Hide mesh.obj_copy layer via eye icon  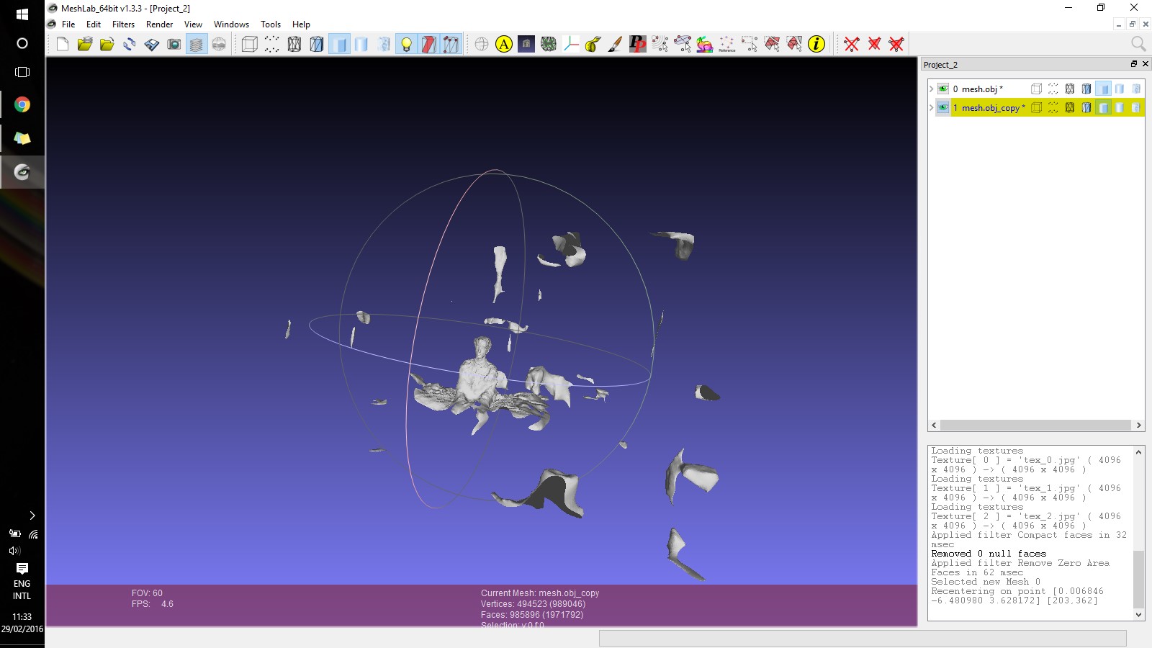click(943, 107)
